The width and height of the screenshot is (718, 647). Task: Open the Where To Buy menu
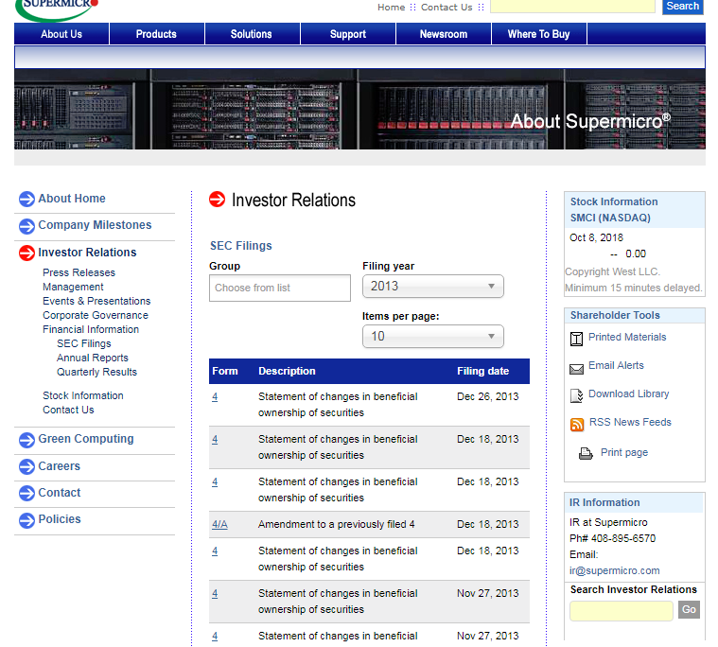(538, 34)
